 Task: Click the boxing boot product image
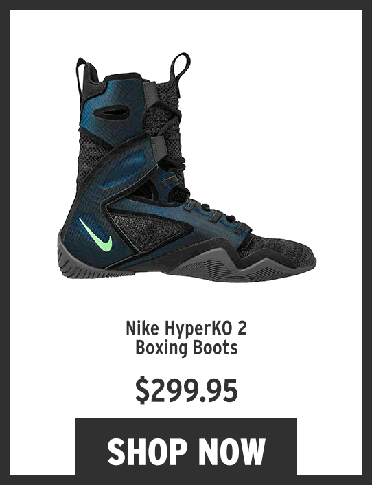[187, 168]
